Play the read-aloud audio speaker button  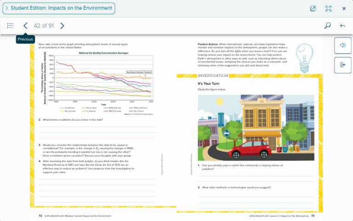click(x=342, y=45)
